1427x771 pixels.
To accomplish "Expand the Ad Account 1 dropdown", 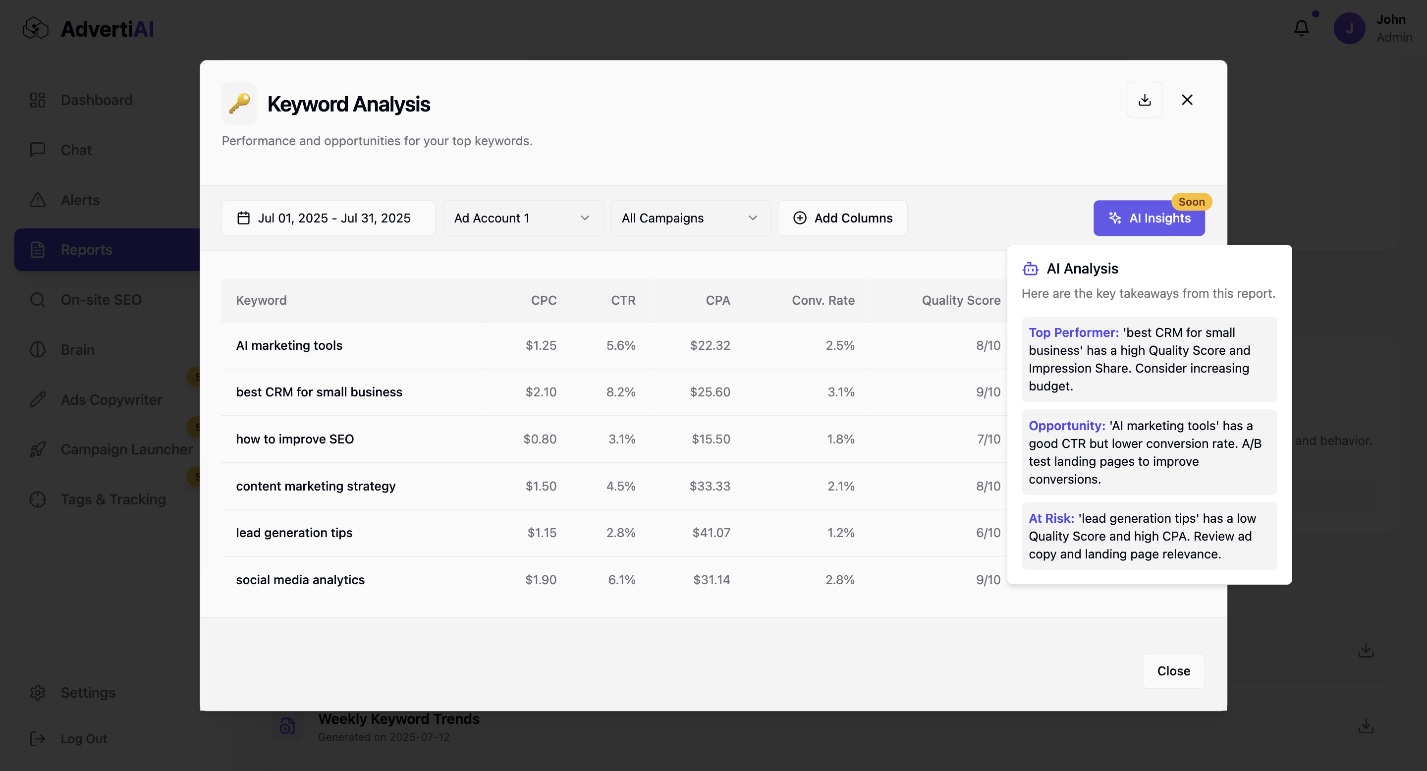I will pos(522,218).
